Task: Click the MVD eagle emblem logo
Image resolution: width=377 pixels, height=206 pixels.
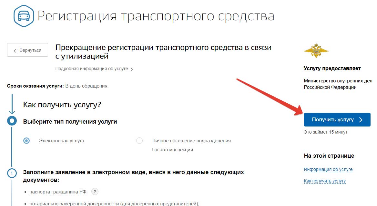Action: [316, 51]
